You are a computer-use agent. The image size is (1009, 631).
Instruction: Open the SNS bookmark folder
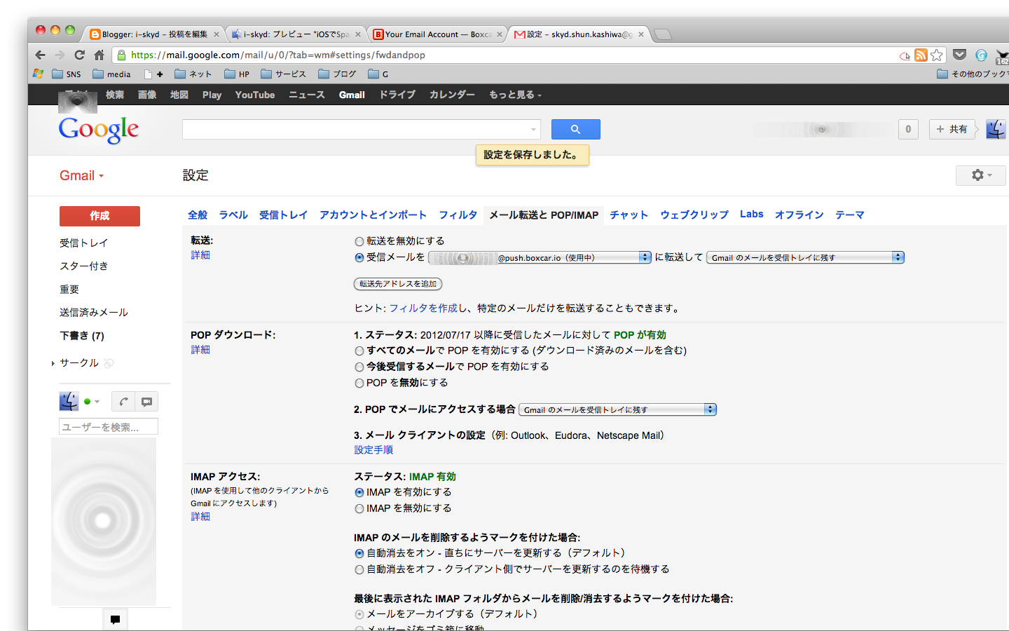click(67, 74)
